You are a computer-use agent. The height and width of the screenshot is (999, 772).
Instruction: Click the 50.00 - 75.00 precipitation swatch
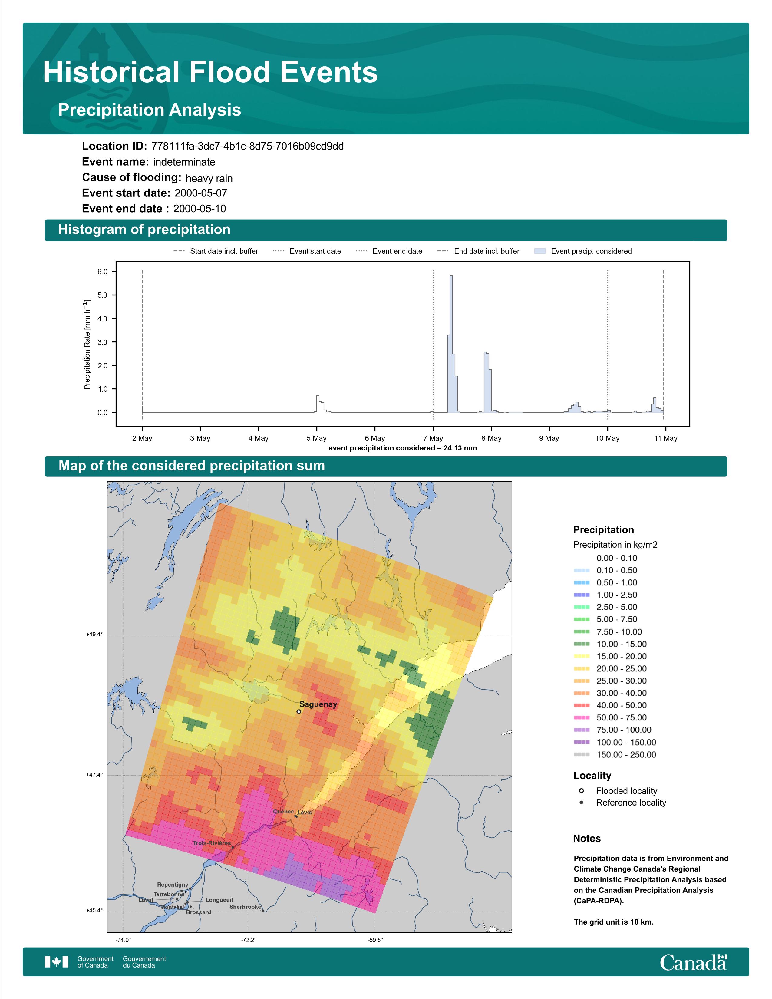[582, 718]
